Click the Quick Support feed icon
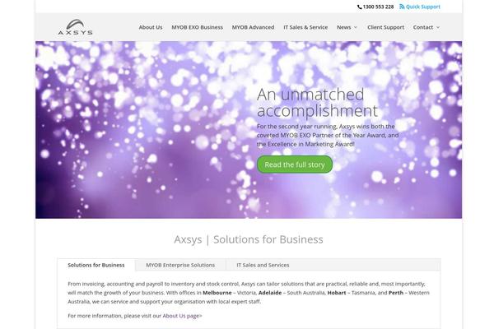 (x=402, y=7)
